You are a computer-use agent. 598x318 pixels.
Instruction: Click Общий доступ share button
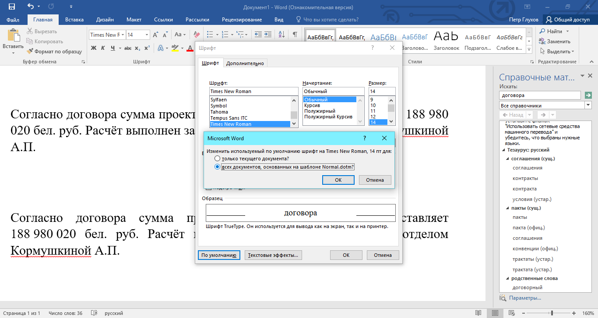568,20
